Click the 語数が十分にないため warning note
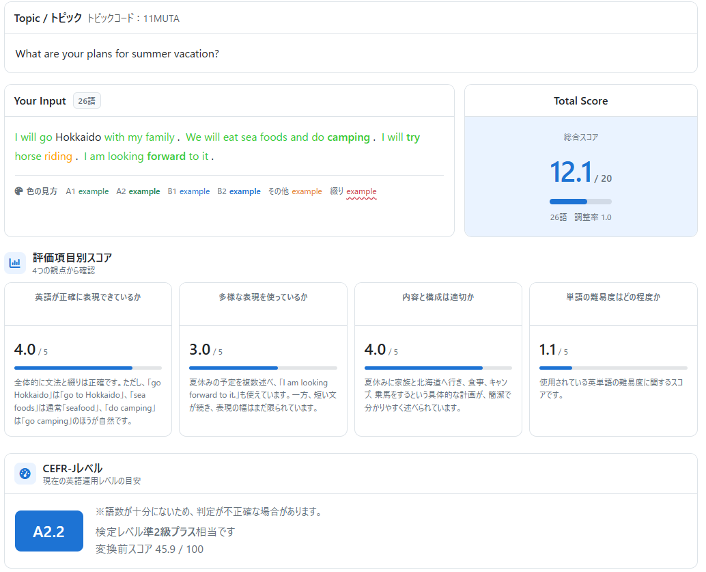This screenshot has height=572, width=706. pyautogui.click(x=210, y=512)
